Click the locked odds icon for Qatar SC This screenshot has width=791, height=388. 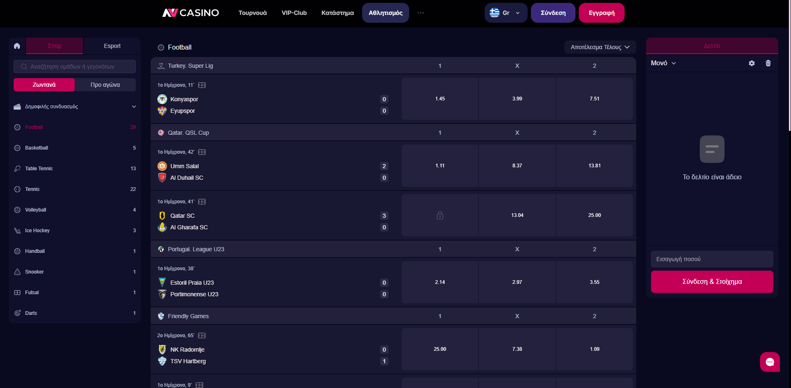[x=440, y=215]
